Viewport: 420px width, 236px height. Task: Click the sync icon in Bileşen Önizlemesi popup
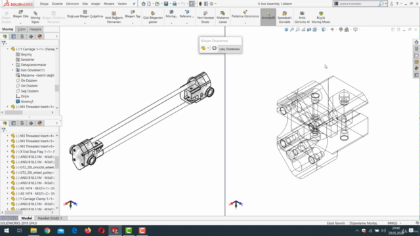coord(215,48)
